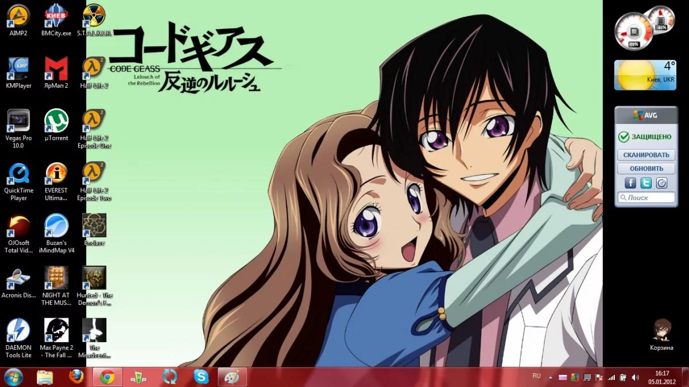Click the AVG gadget logo header
Viewport: 689px width, 387px height.
click(x=645, y=116)
